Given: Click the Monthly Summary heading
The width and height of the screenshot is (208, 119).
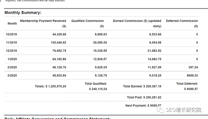Looking at the screenshot, I should [x=23, y=13].
